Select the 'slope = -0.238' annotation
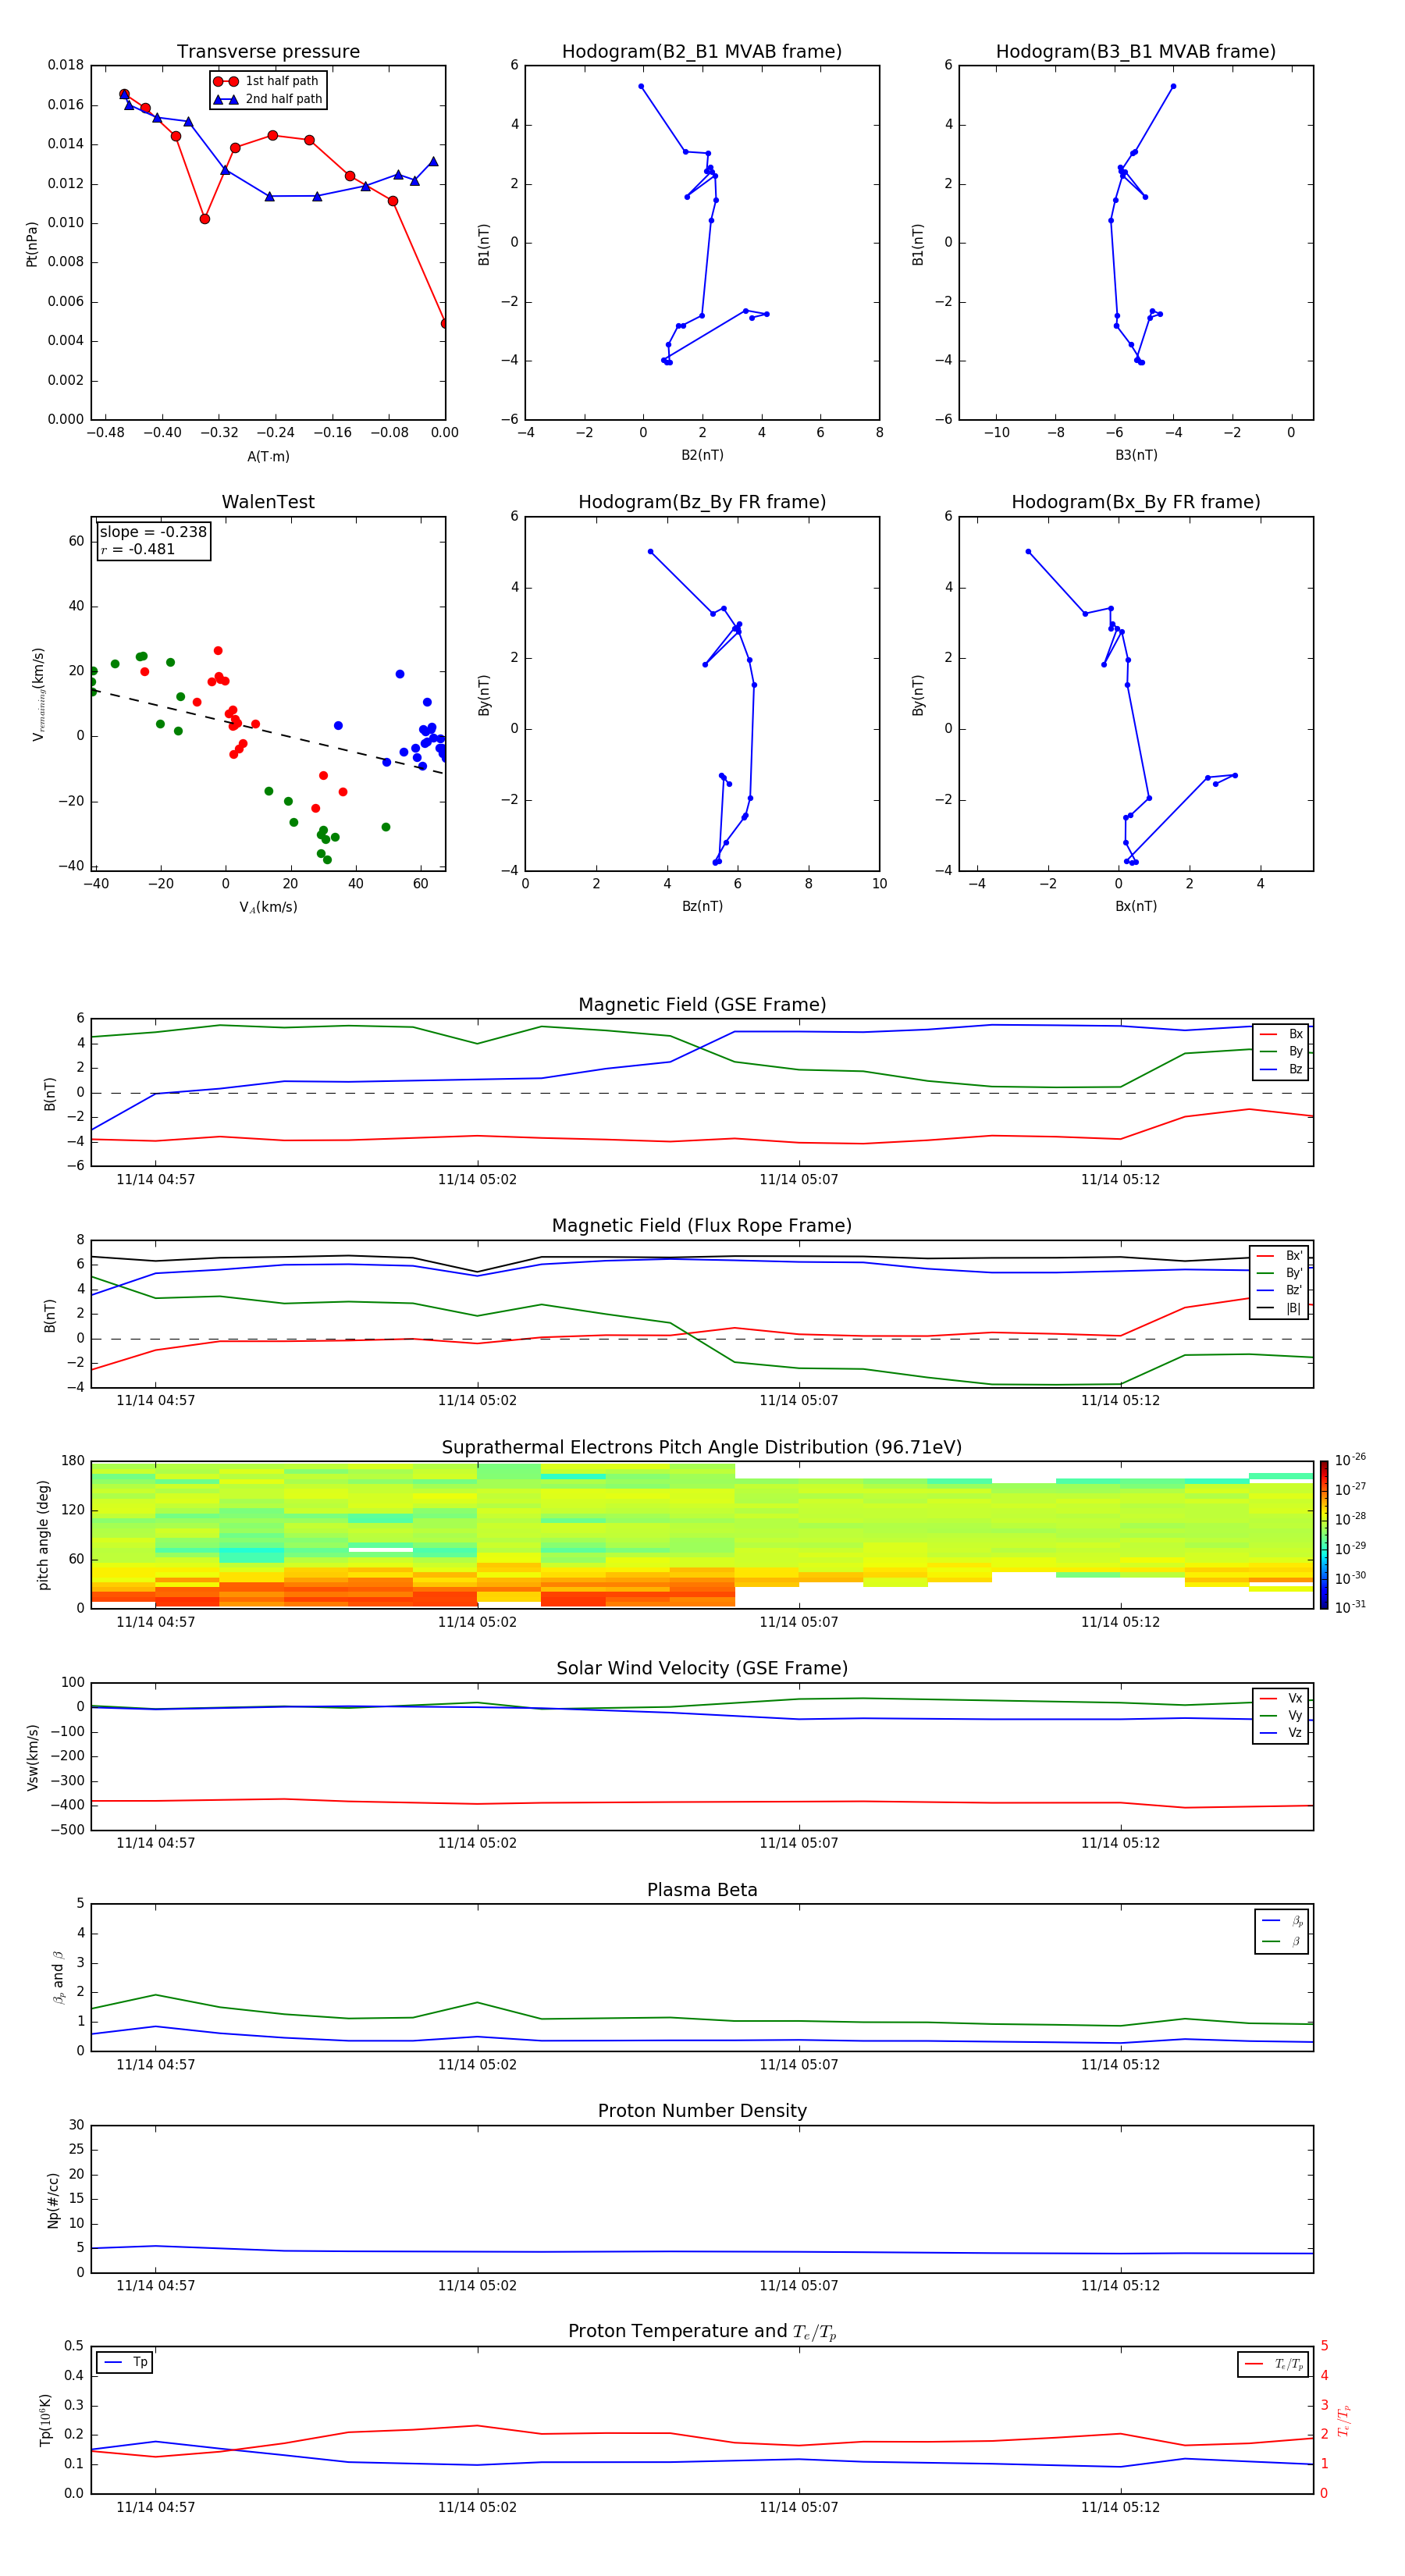1405x2576 pixels. pyautogui.click(x=153, y=532)
